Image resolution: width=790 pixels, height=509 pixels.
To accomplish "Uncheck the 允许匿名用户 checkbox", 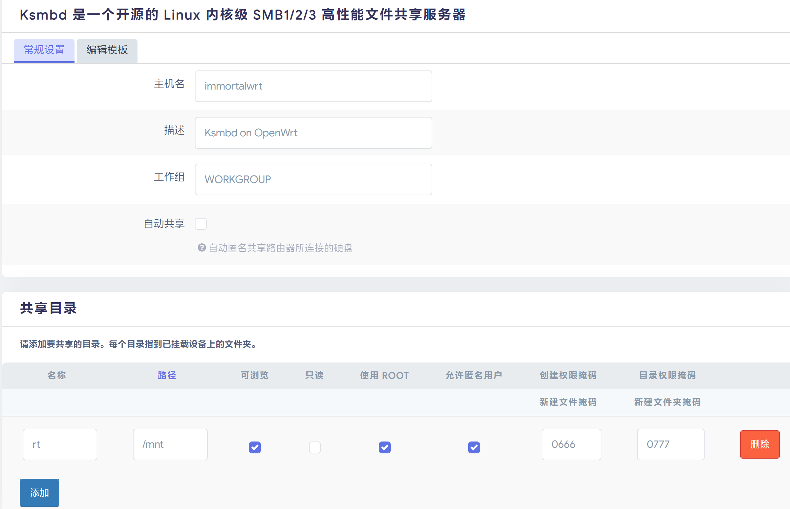I will [473, 447].
